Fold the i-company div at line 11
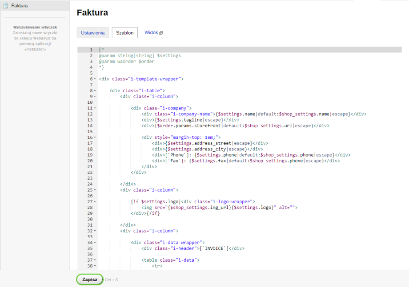409x287 pixels. 95,108
